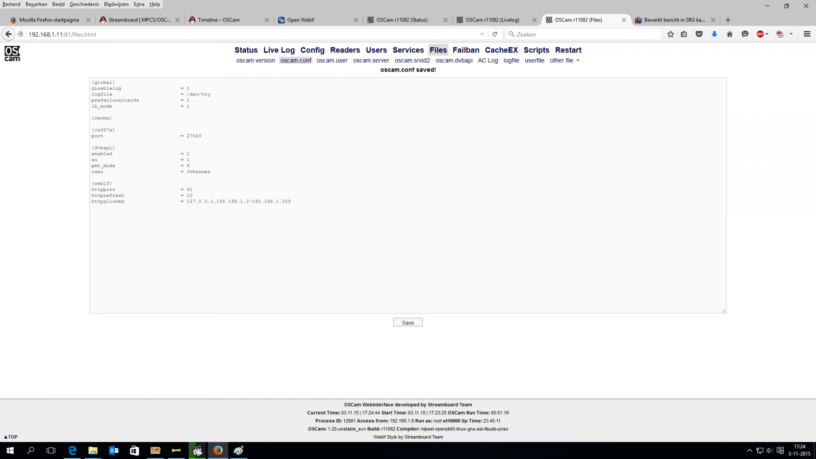Click the OSCam logo icon

point(12,54)
